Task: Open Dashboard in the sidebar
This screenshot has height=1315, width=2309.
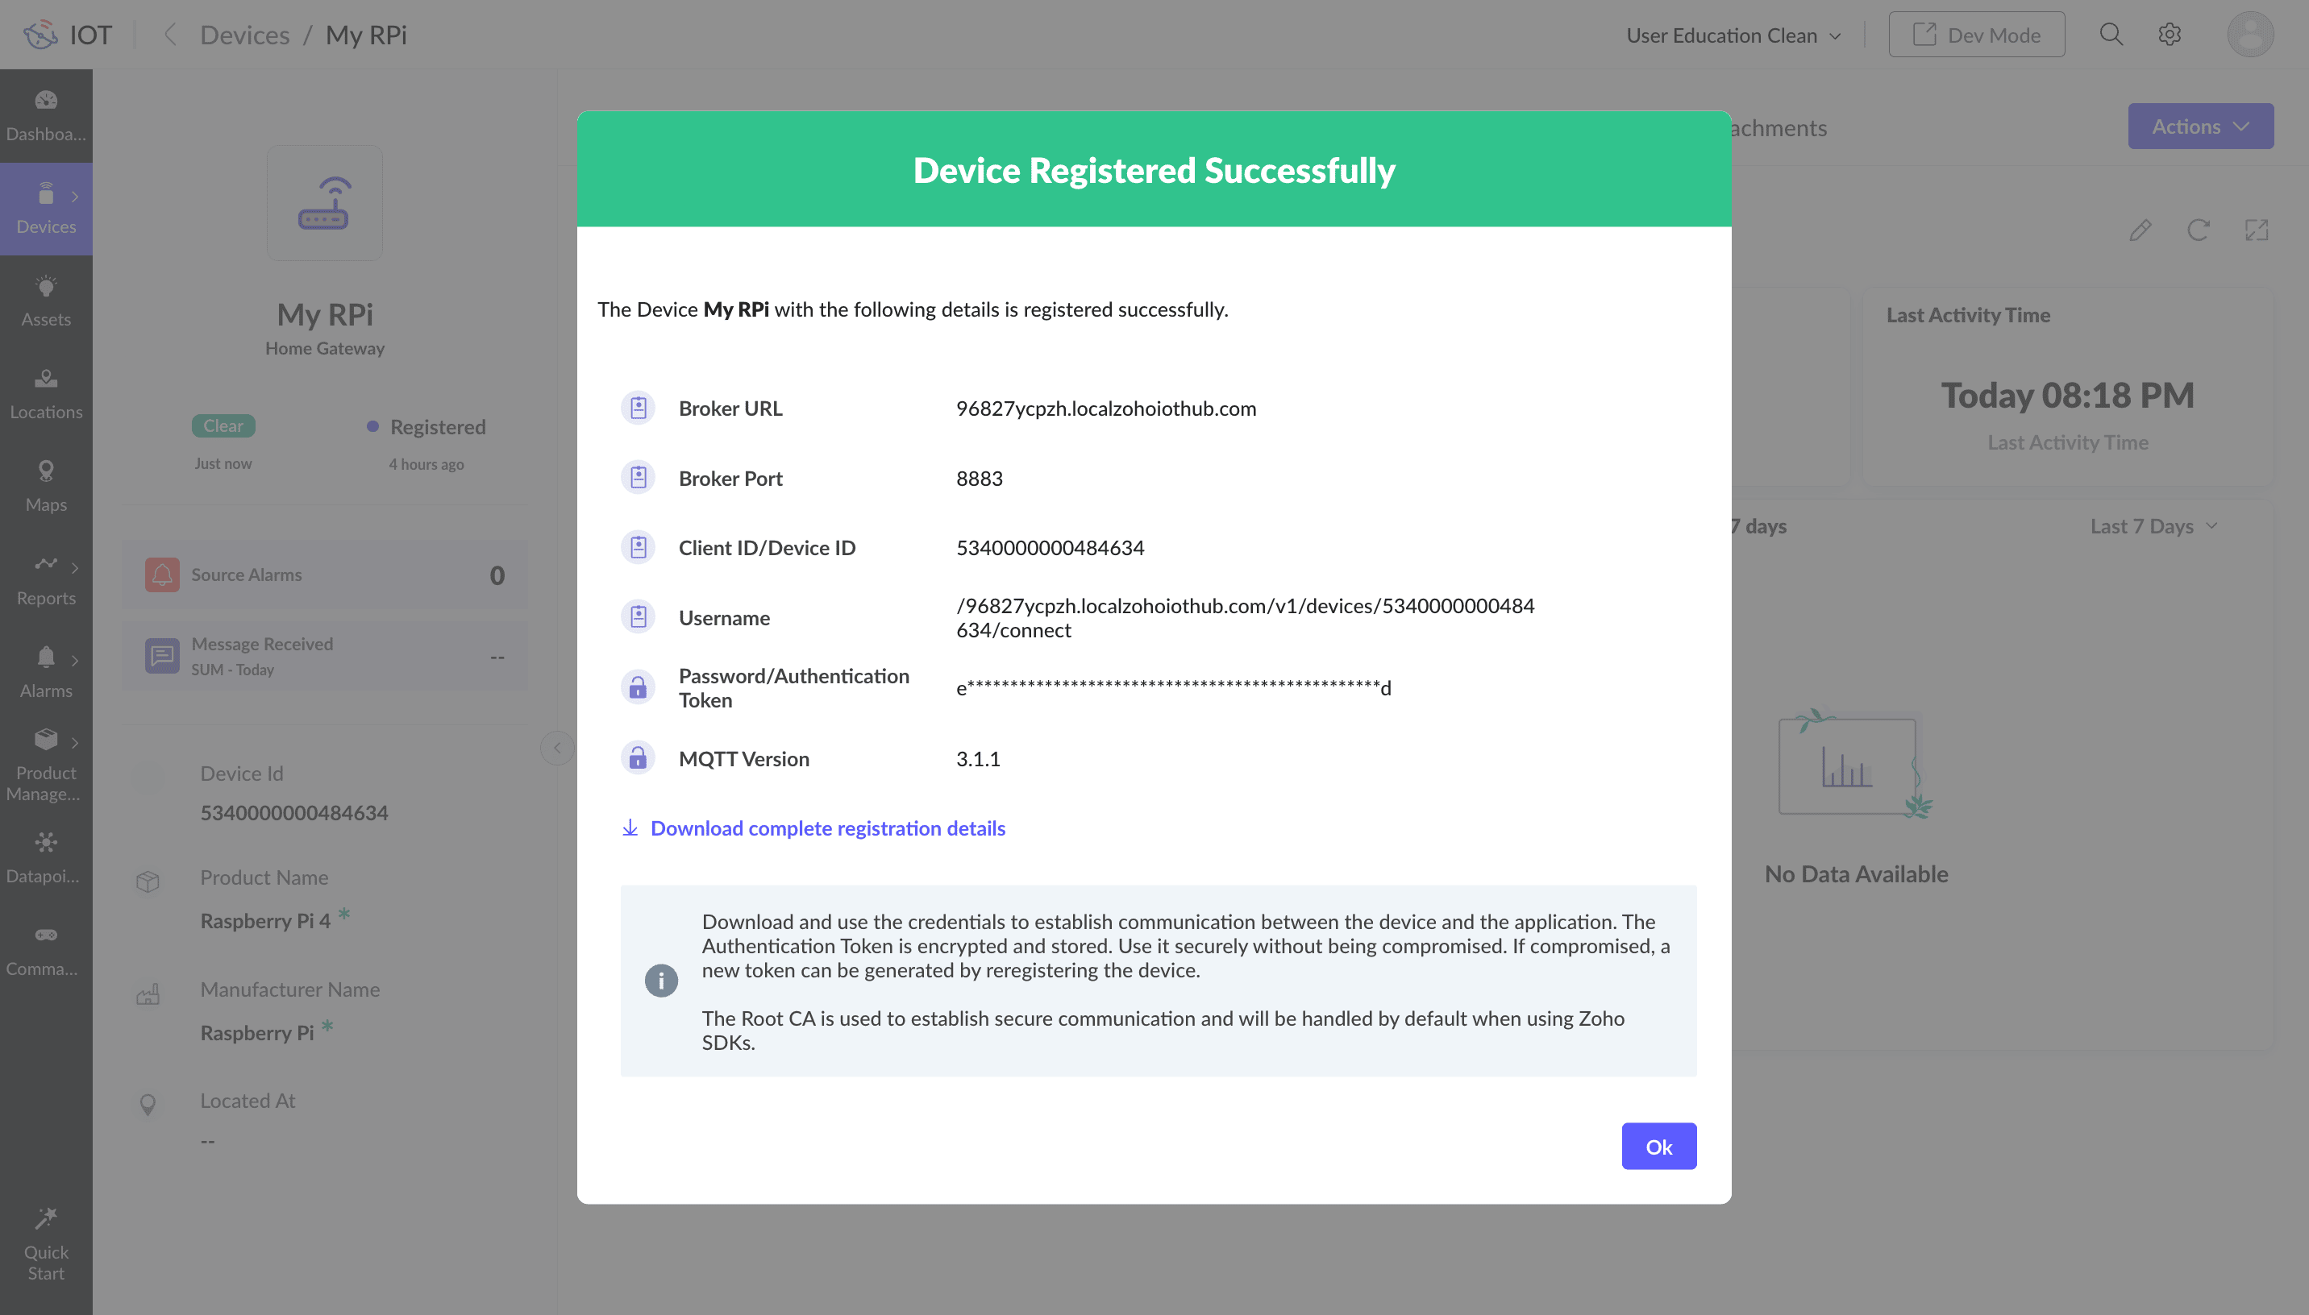Action: click(x=46, y=115)
